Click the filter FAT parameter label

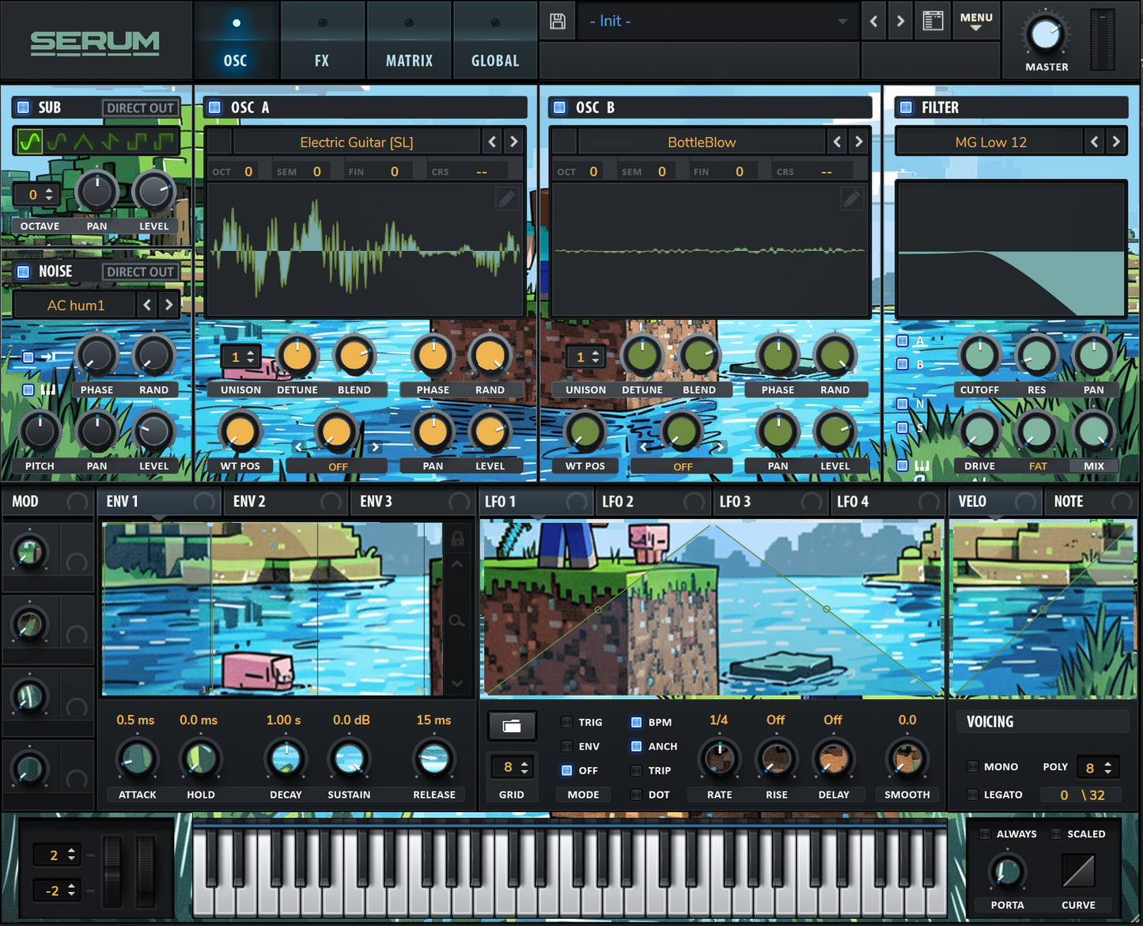point(1037,466)
